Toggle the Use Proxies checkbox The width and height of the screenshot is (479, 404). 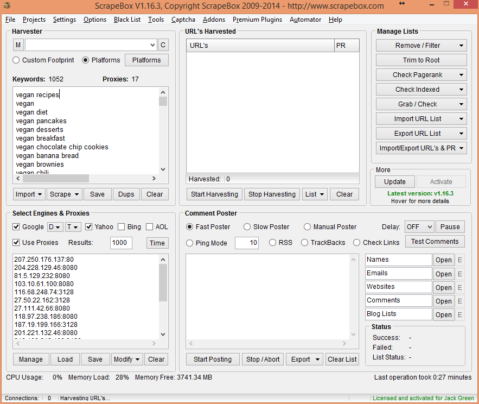point(16,243)
